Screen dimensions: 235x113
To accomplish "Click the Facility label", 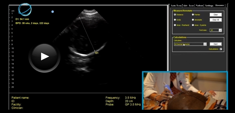I will [16, 104].
